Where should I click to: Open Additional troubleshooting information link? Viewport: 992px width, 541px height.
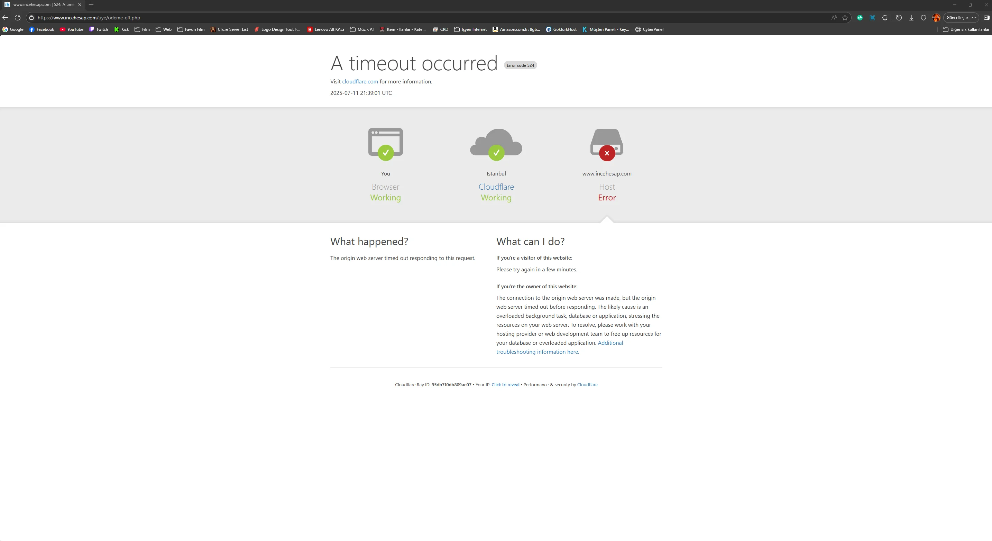[610, 343]
